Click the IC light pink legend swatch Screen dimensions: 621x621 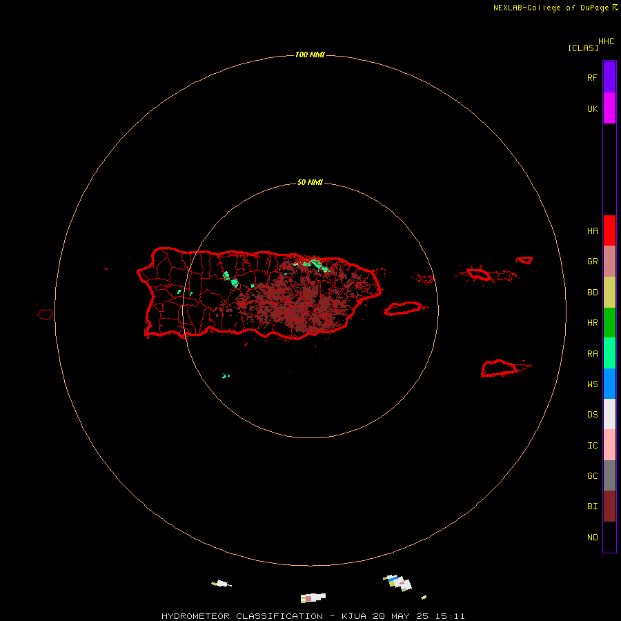609,445
